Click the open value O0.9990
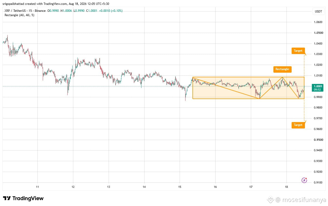The height and width of the screenshot is (206, 328). [53, 11]
